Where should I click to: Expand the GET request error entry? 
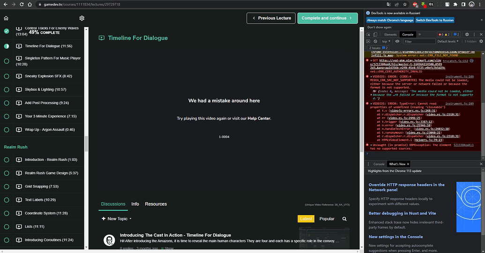(371, 60)
